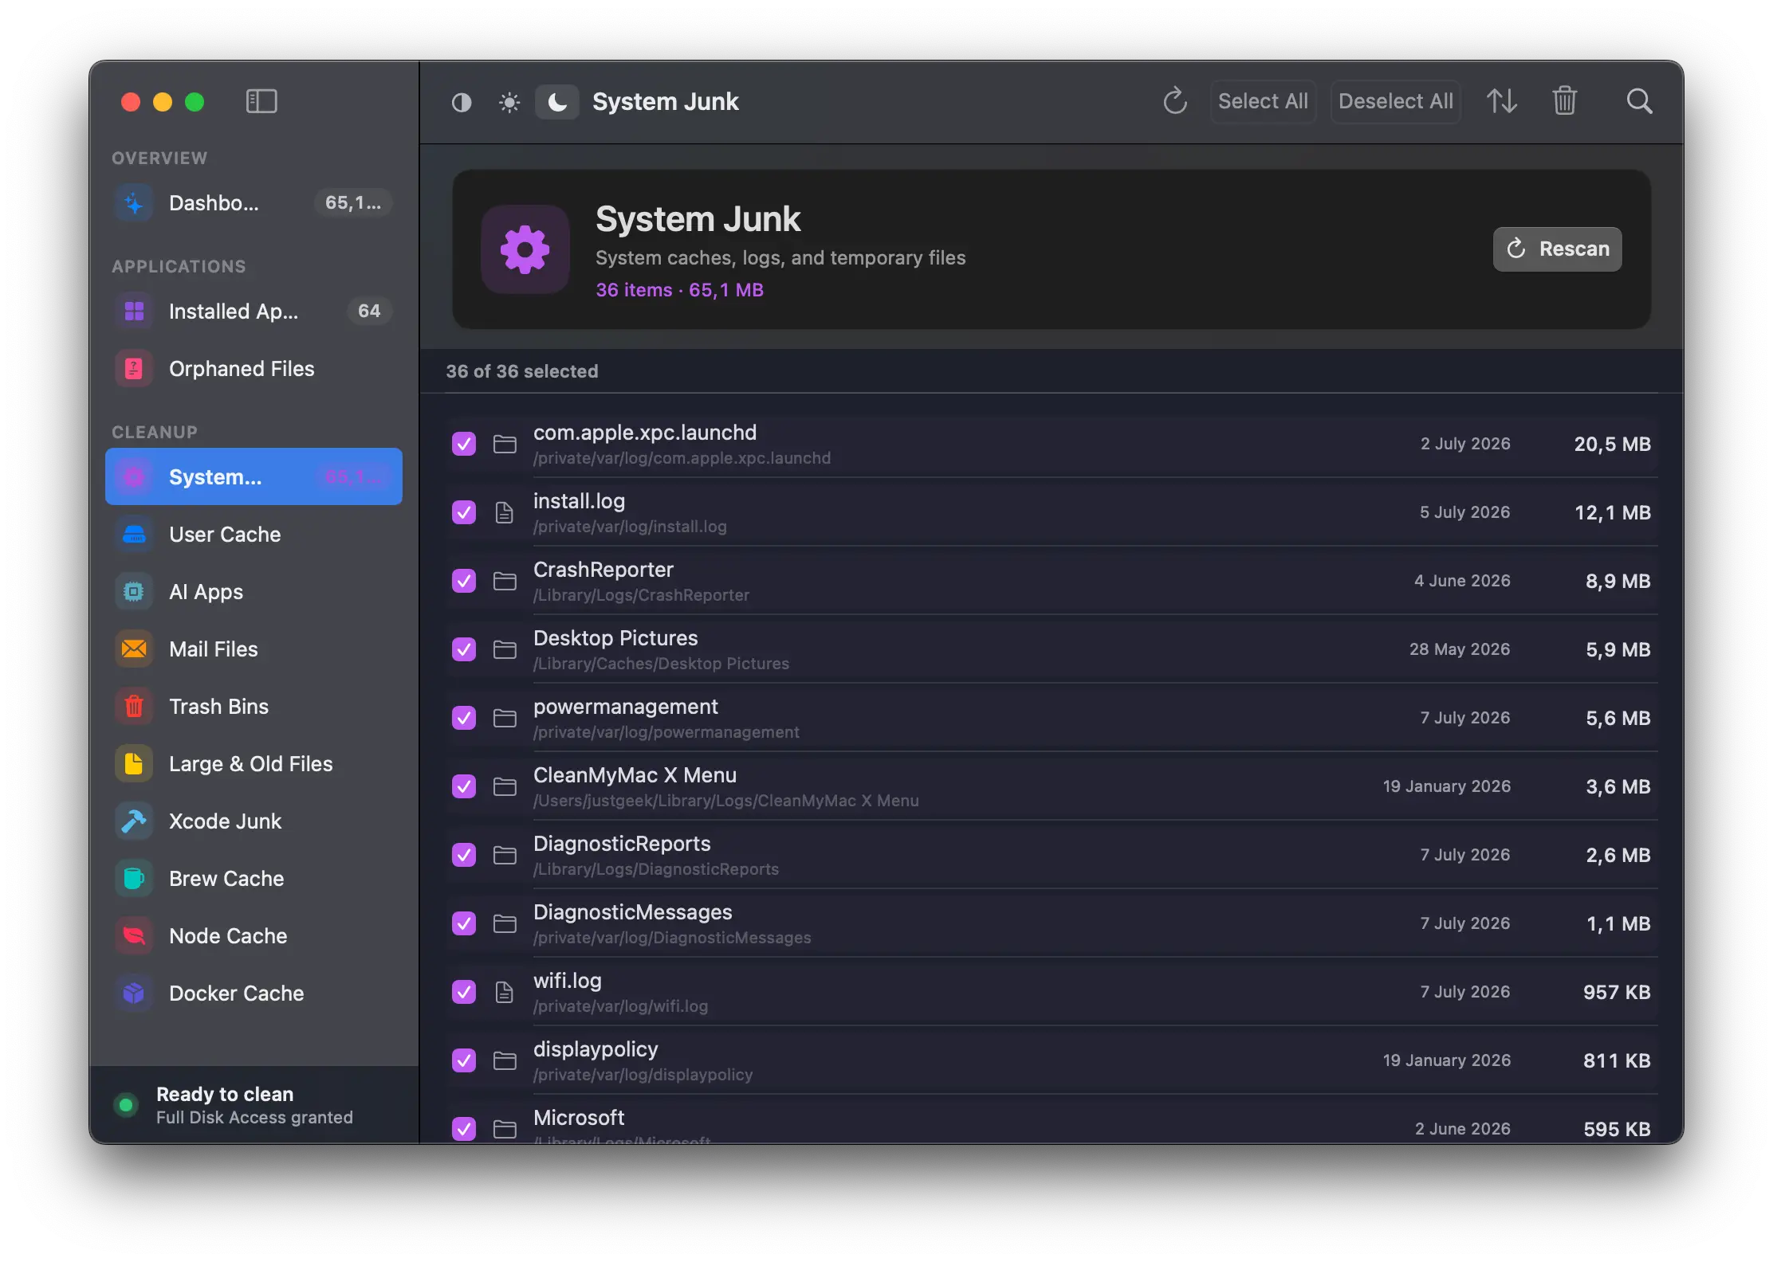Click the Ready to clean status
The width and height of the screenshot is (1773, 1262).
(225, 1094)
